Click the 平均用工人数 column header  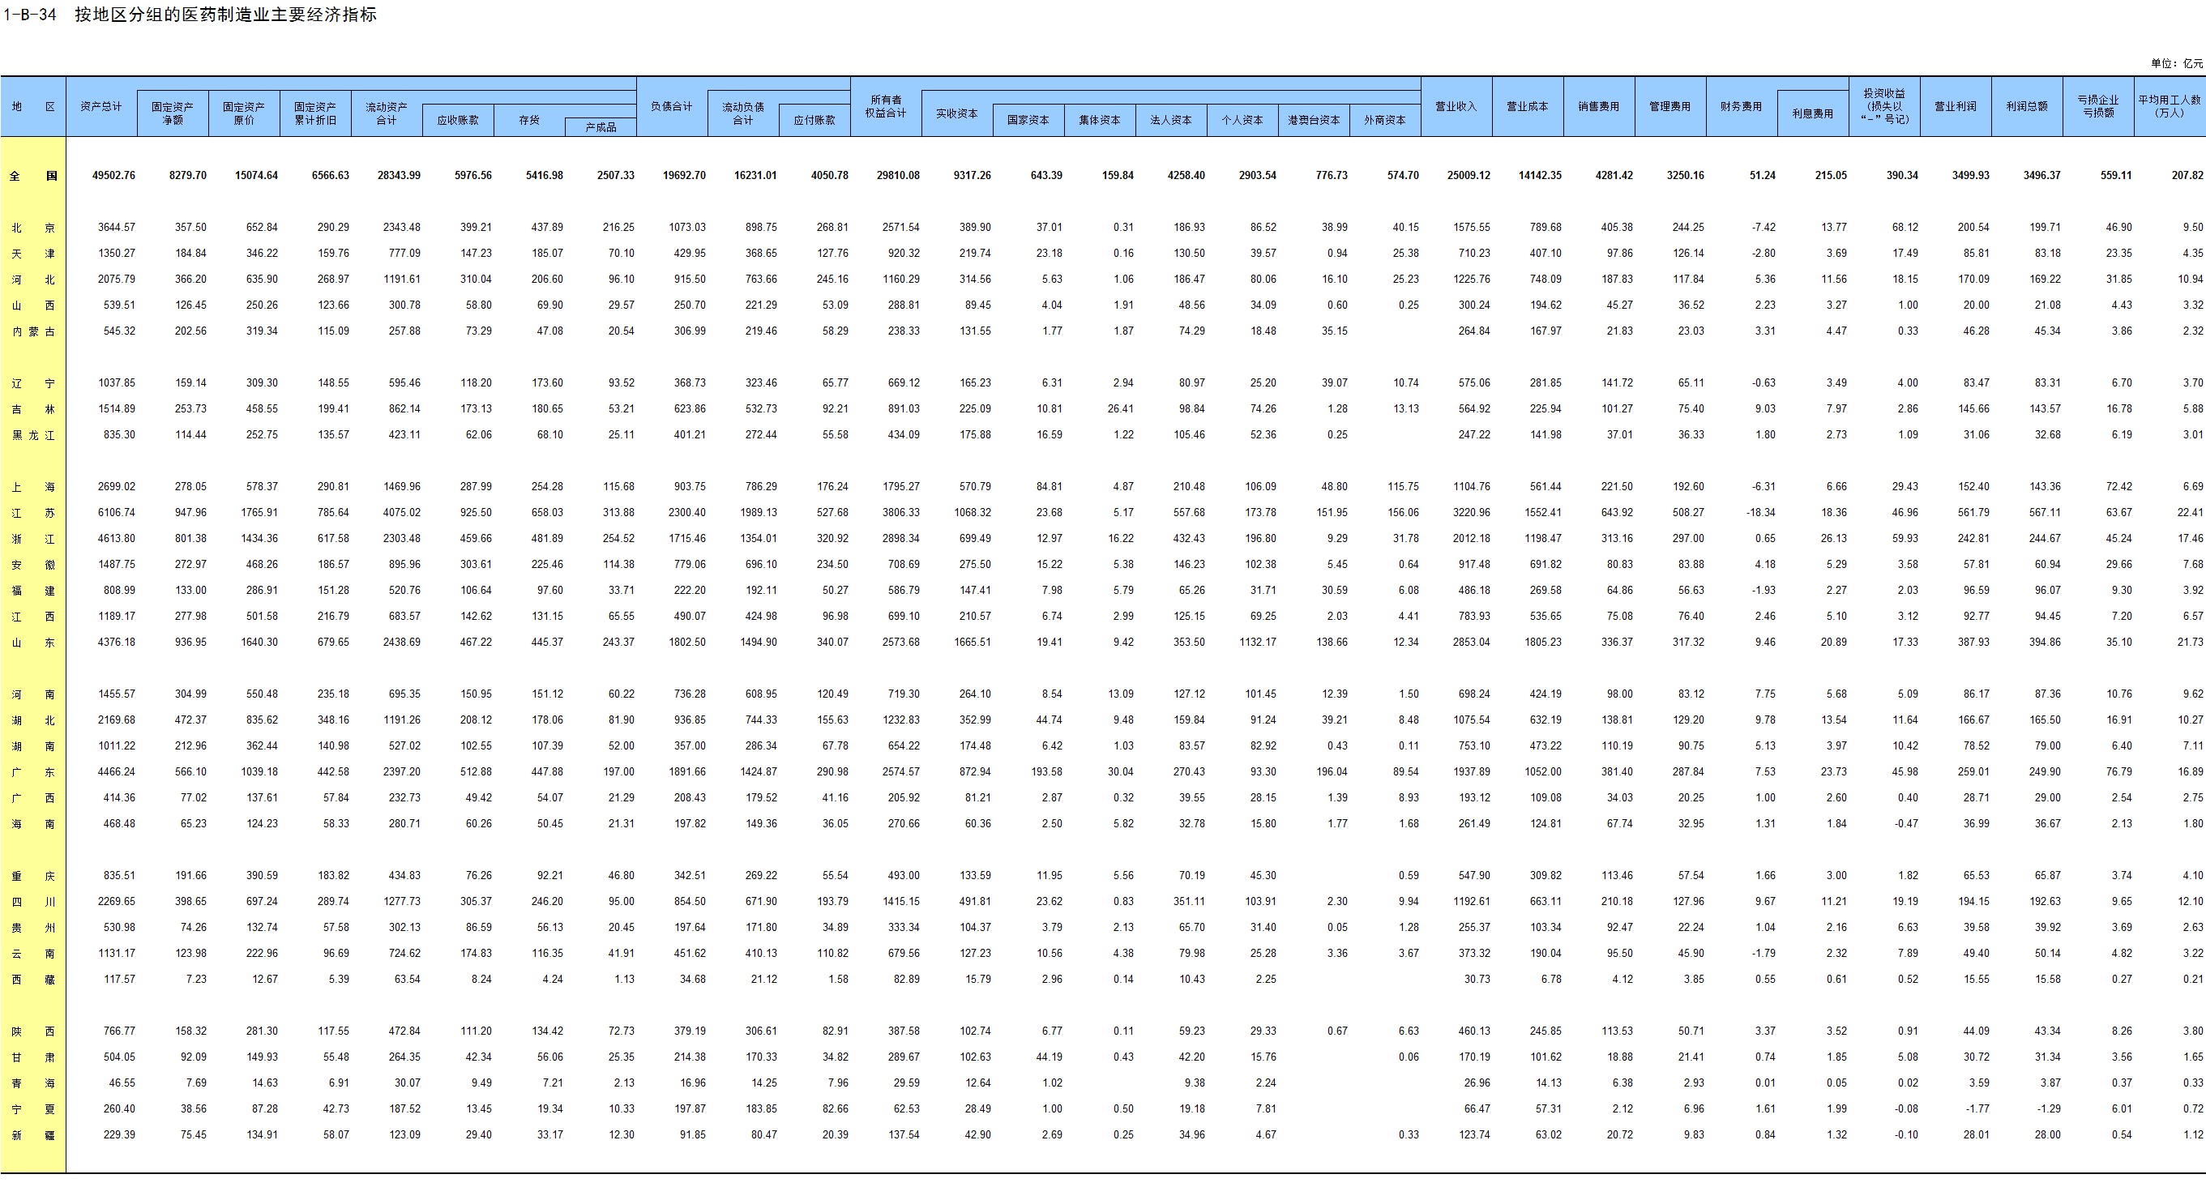pyautogui.click(x=2170, y=106)
